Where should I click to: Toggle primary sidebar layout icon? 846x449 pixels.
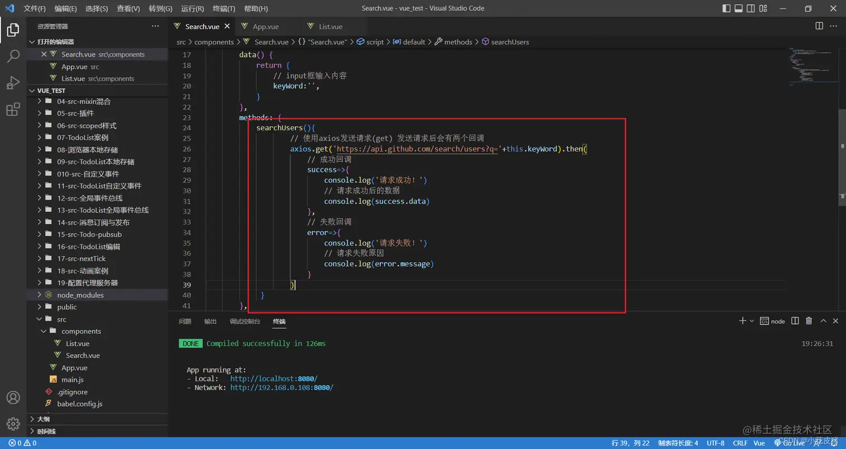pyautogui.click(x=726, y=8)
